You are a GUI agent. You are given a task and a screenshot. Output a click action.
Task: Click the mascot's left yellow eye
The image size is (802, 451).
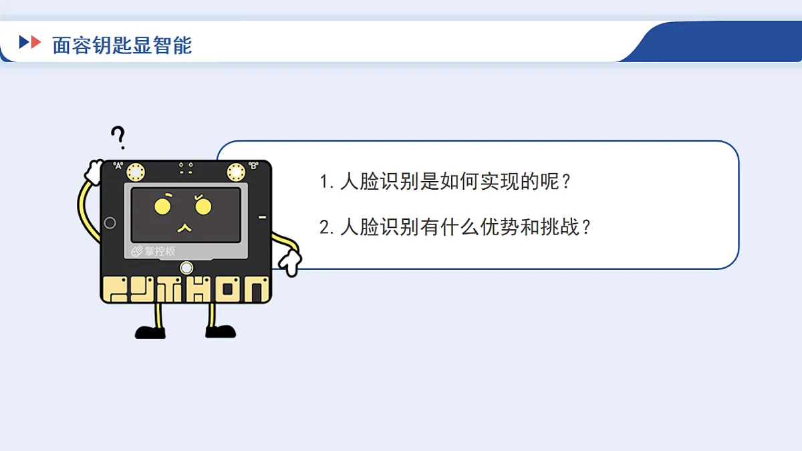point(162,205)
